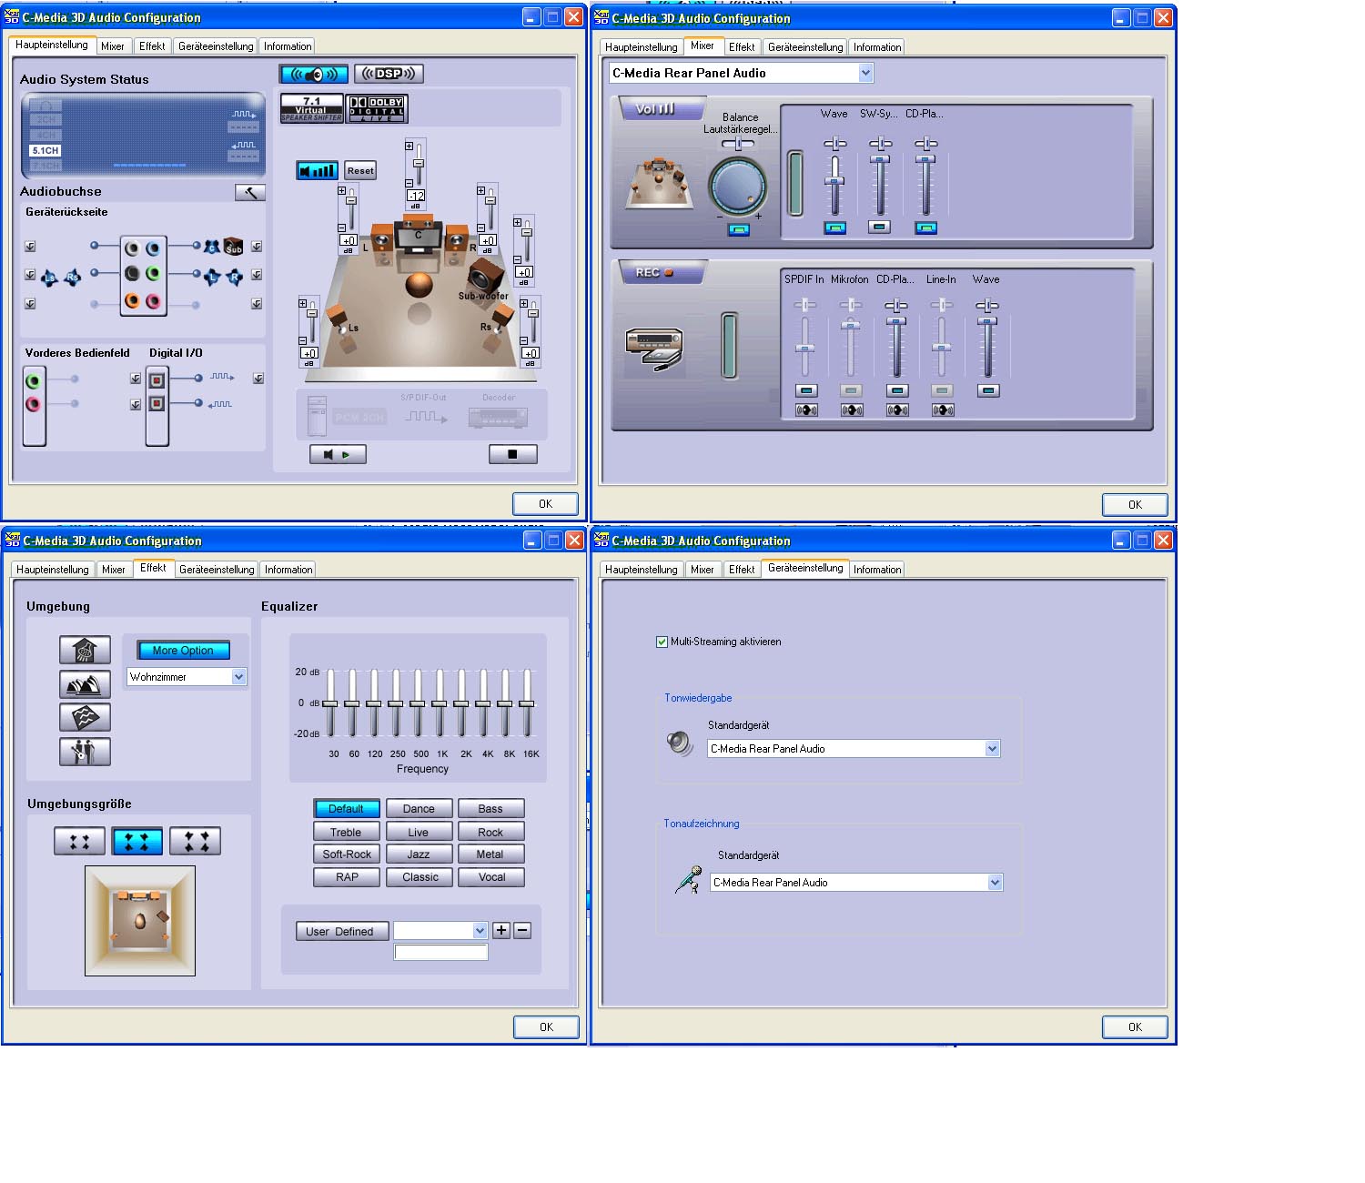
Task: Select the Sub-woofer speaker in the room
Action: coord(485,276)
